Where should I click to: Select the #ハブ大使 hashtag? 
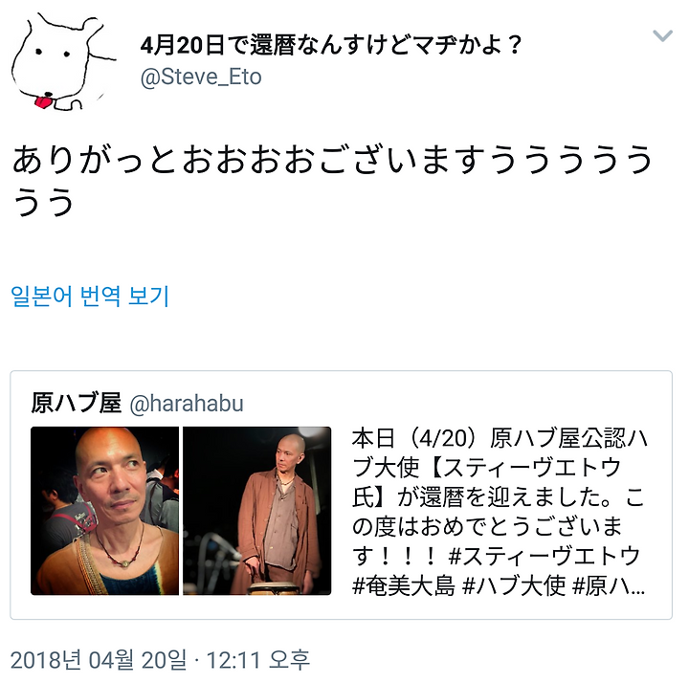click(514, 585)
